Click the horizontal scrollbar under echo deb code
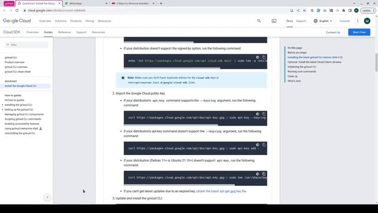 pyautogui.click(x=172, y=69)
